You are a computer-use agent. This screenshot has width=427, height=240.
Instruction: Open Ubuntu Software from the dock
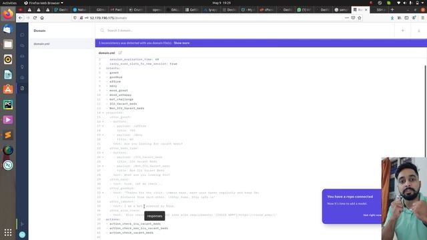[x=8, y=89]
